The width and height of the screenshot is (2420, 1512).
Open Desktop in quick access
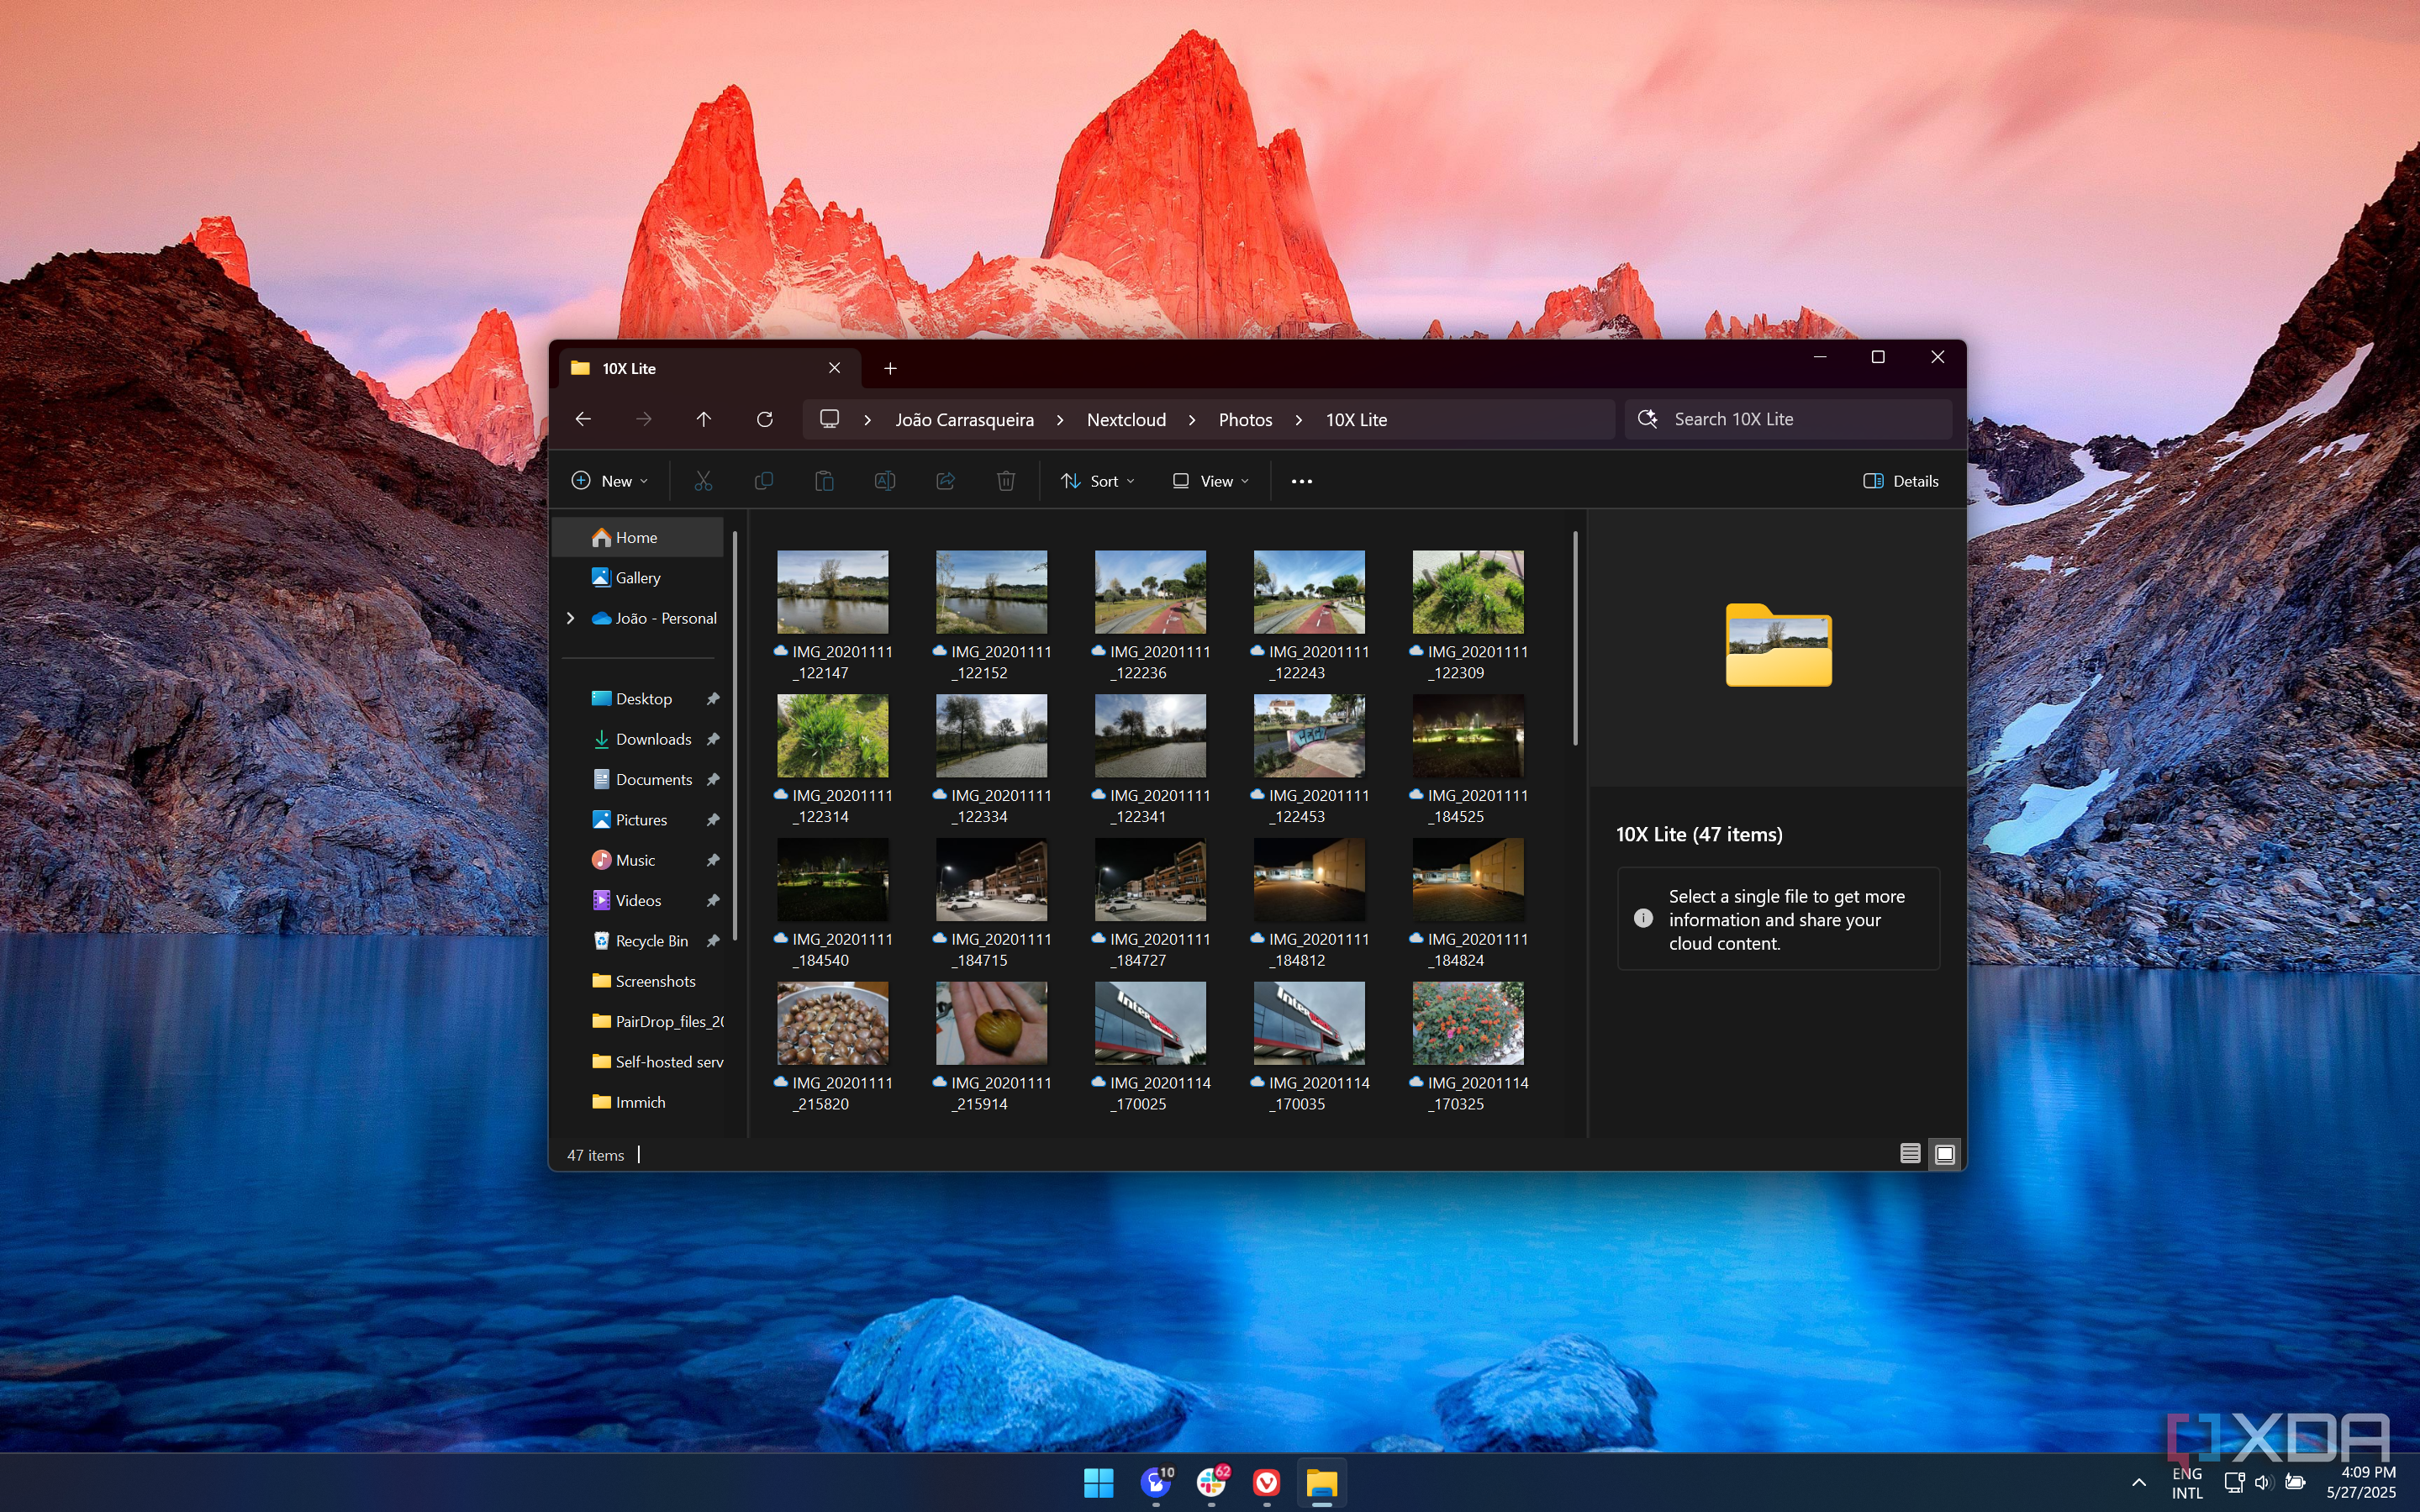(x=639, y=699)
